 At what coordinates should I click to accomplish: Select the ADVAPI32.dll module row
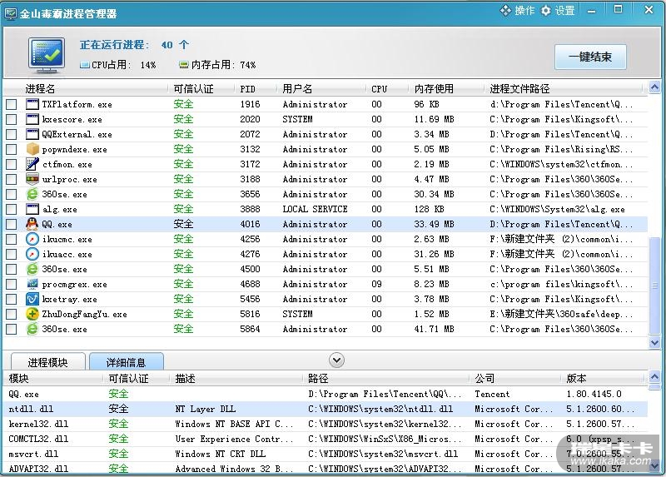326,469
